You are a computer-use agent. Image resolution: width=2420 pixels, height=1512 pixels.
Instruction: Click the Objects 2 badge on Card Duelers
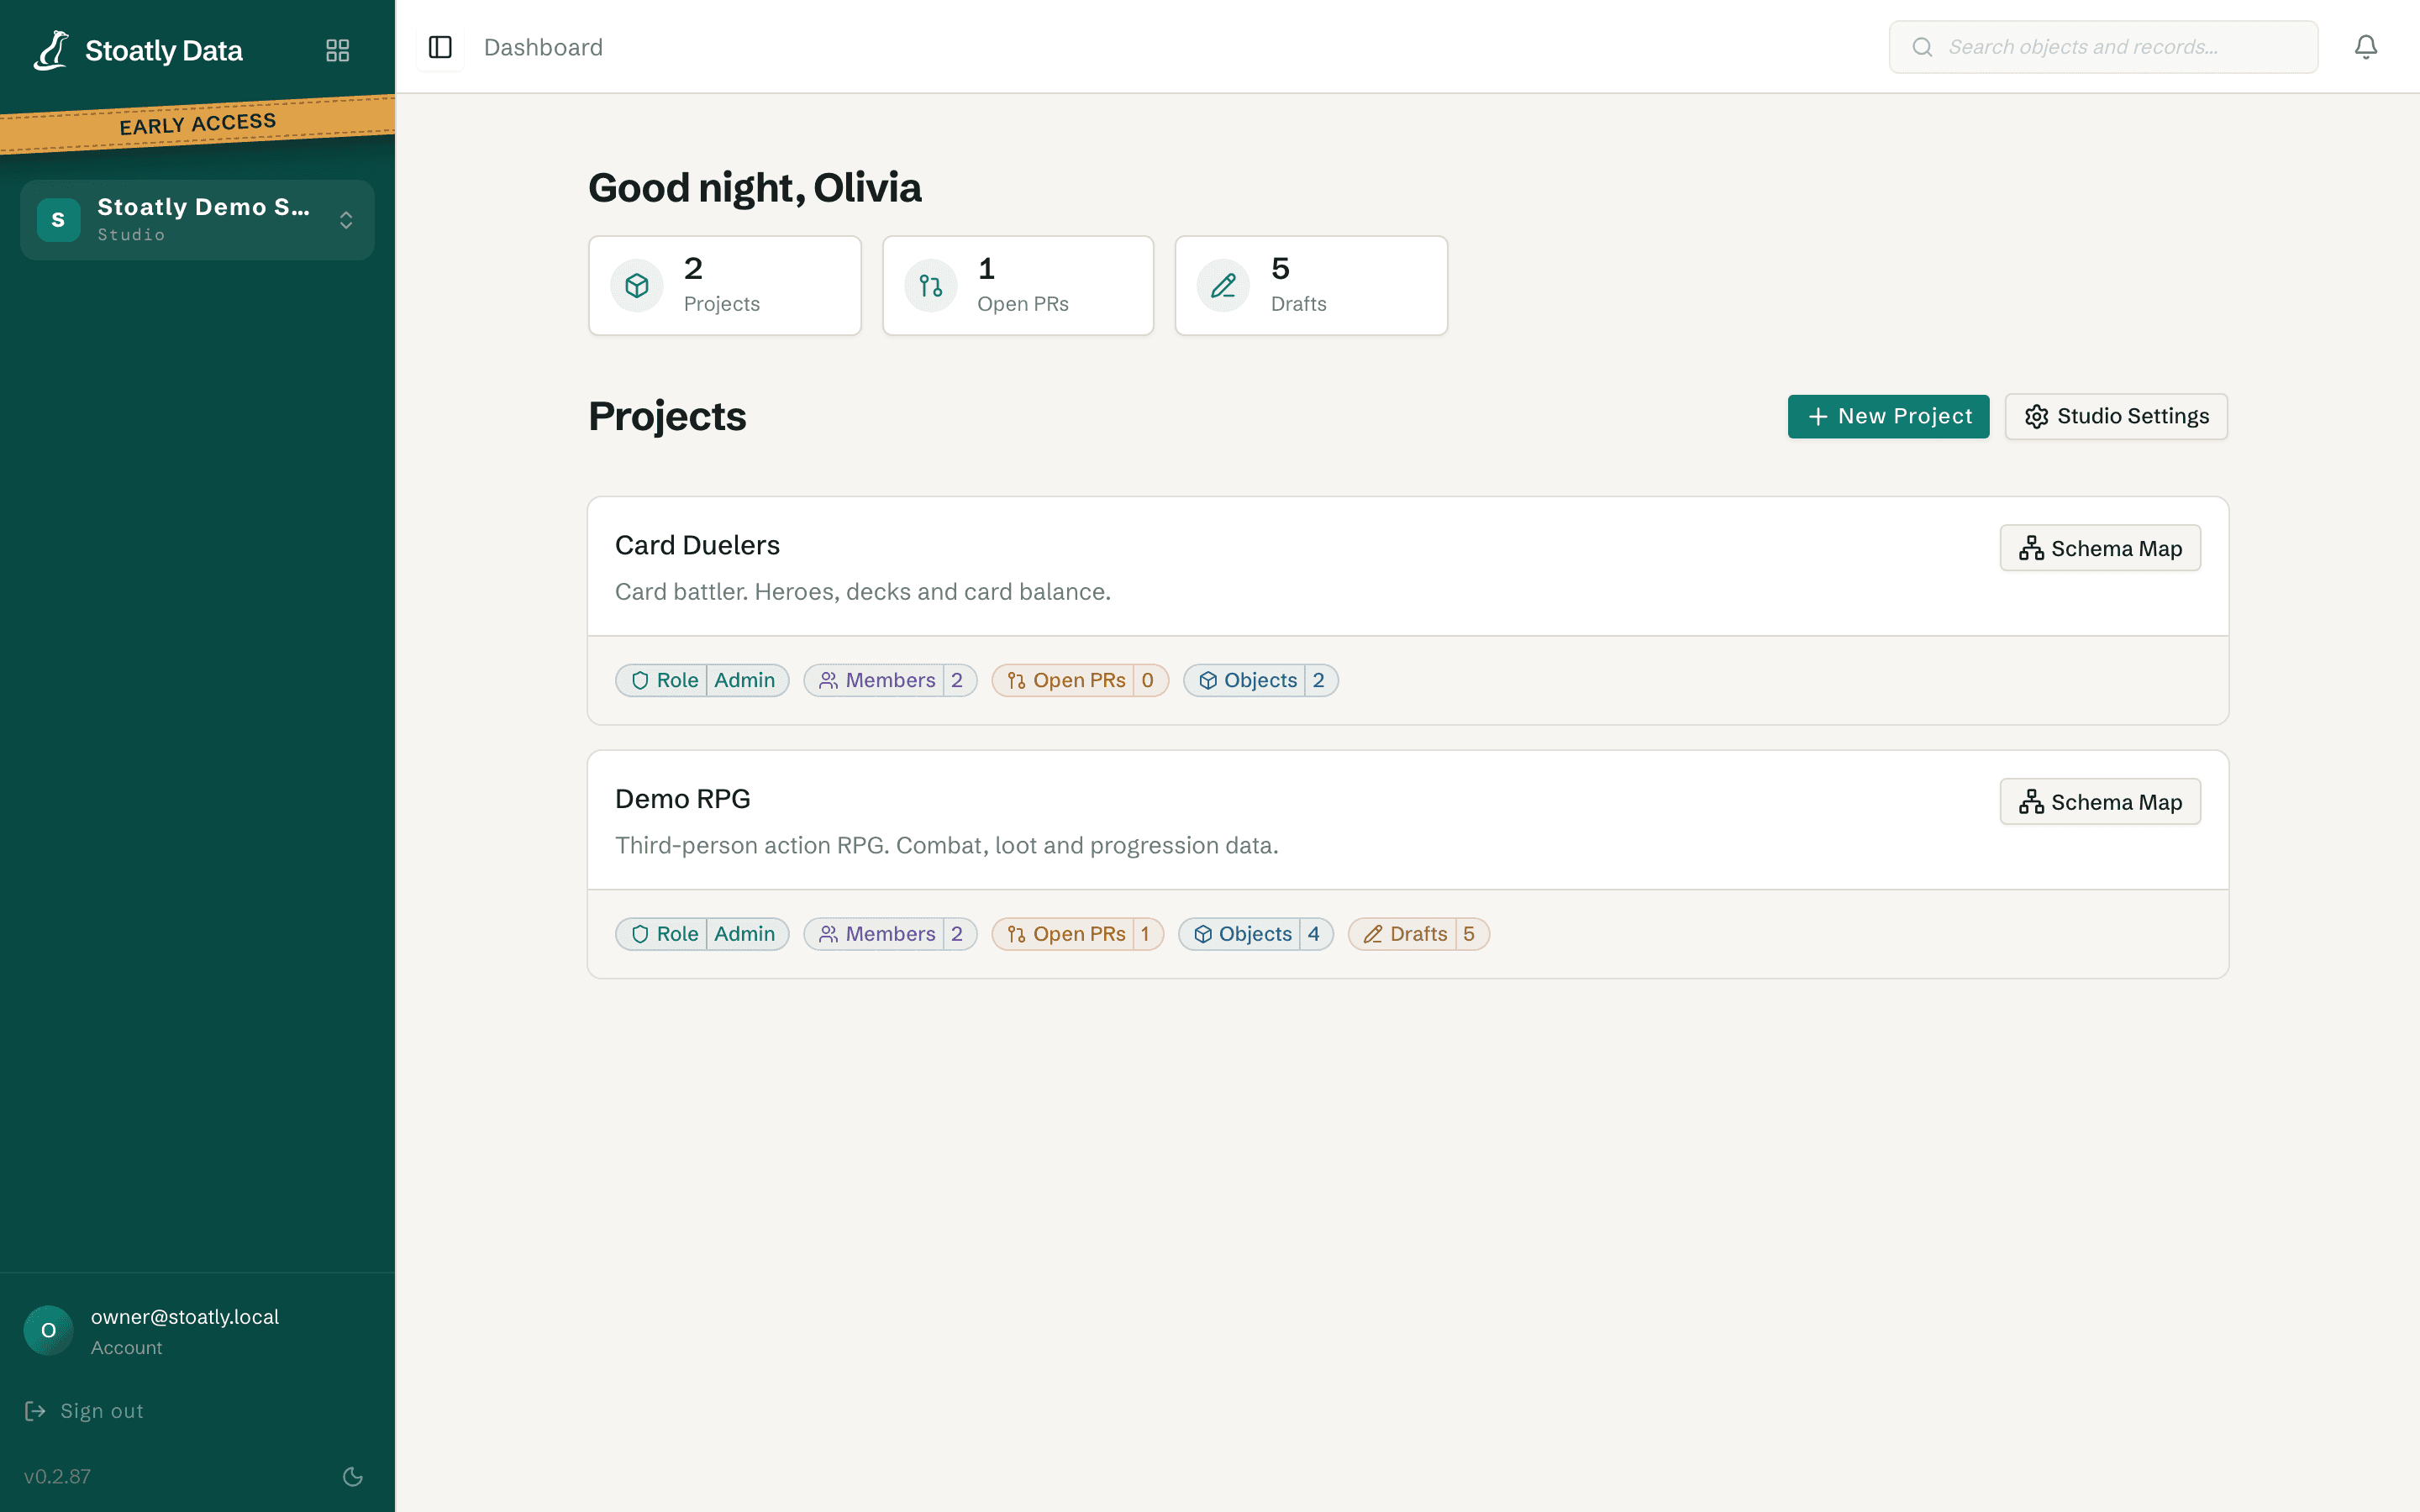(1260, 680)
